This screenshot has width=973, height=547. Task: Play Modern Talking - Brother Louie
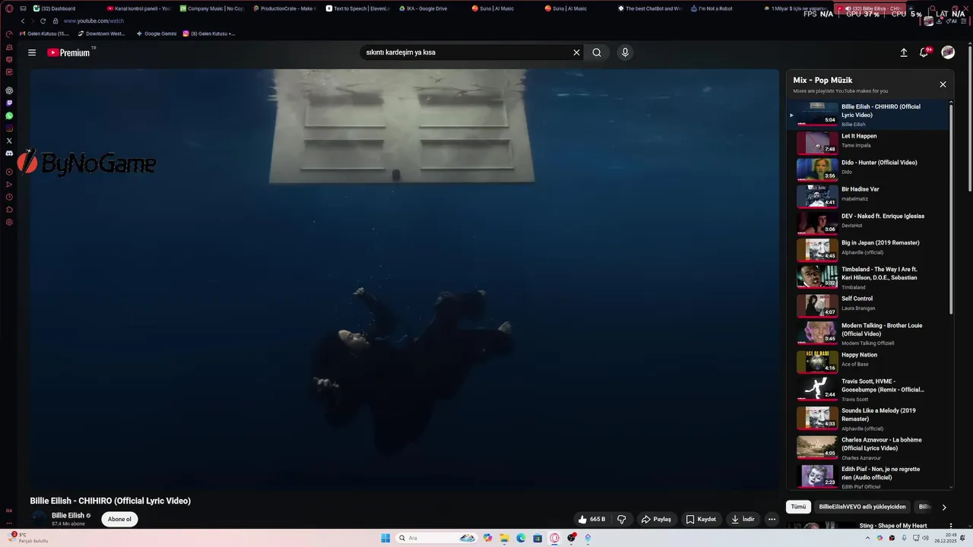867,333
